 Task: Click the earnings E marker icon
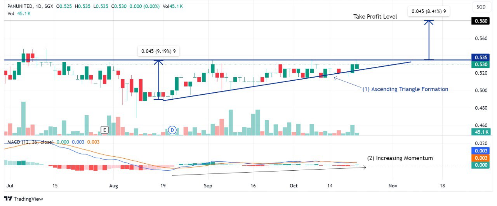coord(104,130)
